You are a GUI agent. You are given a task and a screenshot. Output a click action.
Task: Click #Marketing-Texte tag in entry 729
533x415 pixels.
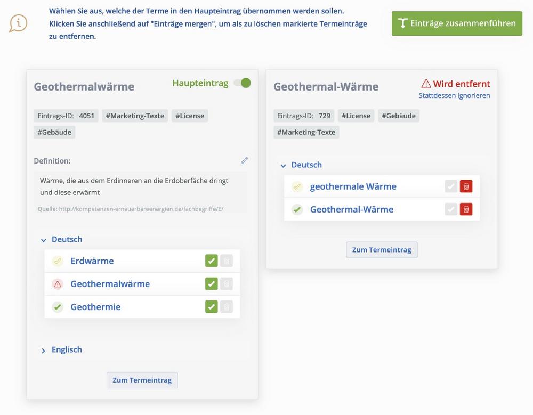click(x=306, y=132)
